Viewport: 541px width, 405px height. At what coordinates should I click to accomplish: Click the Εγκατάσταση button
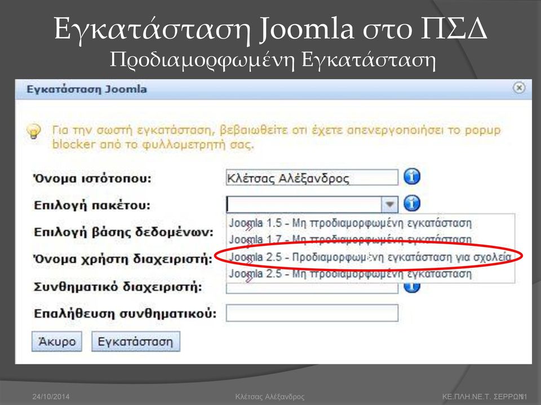click(136, 341)
